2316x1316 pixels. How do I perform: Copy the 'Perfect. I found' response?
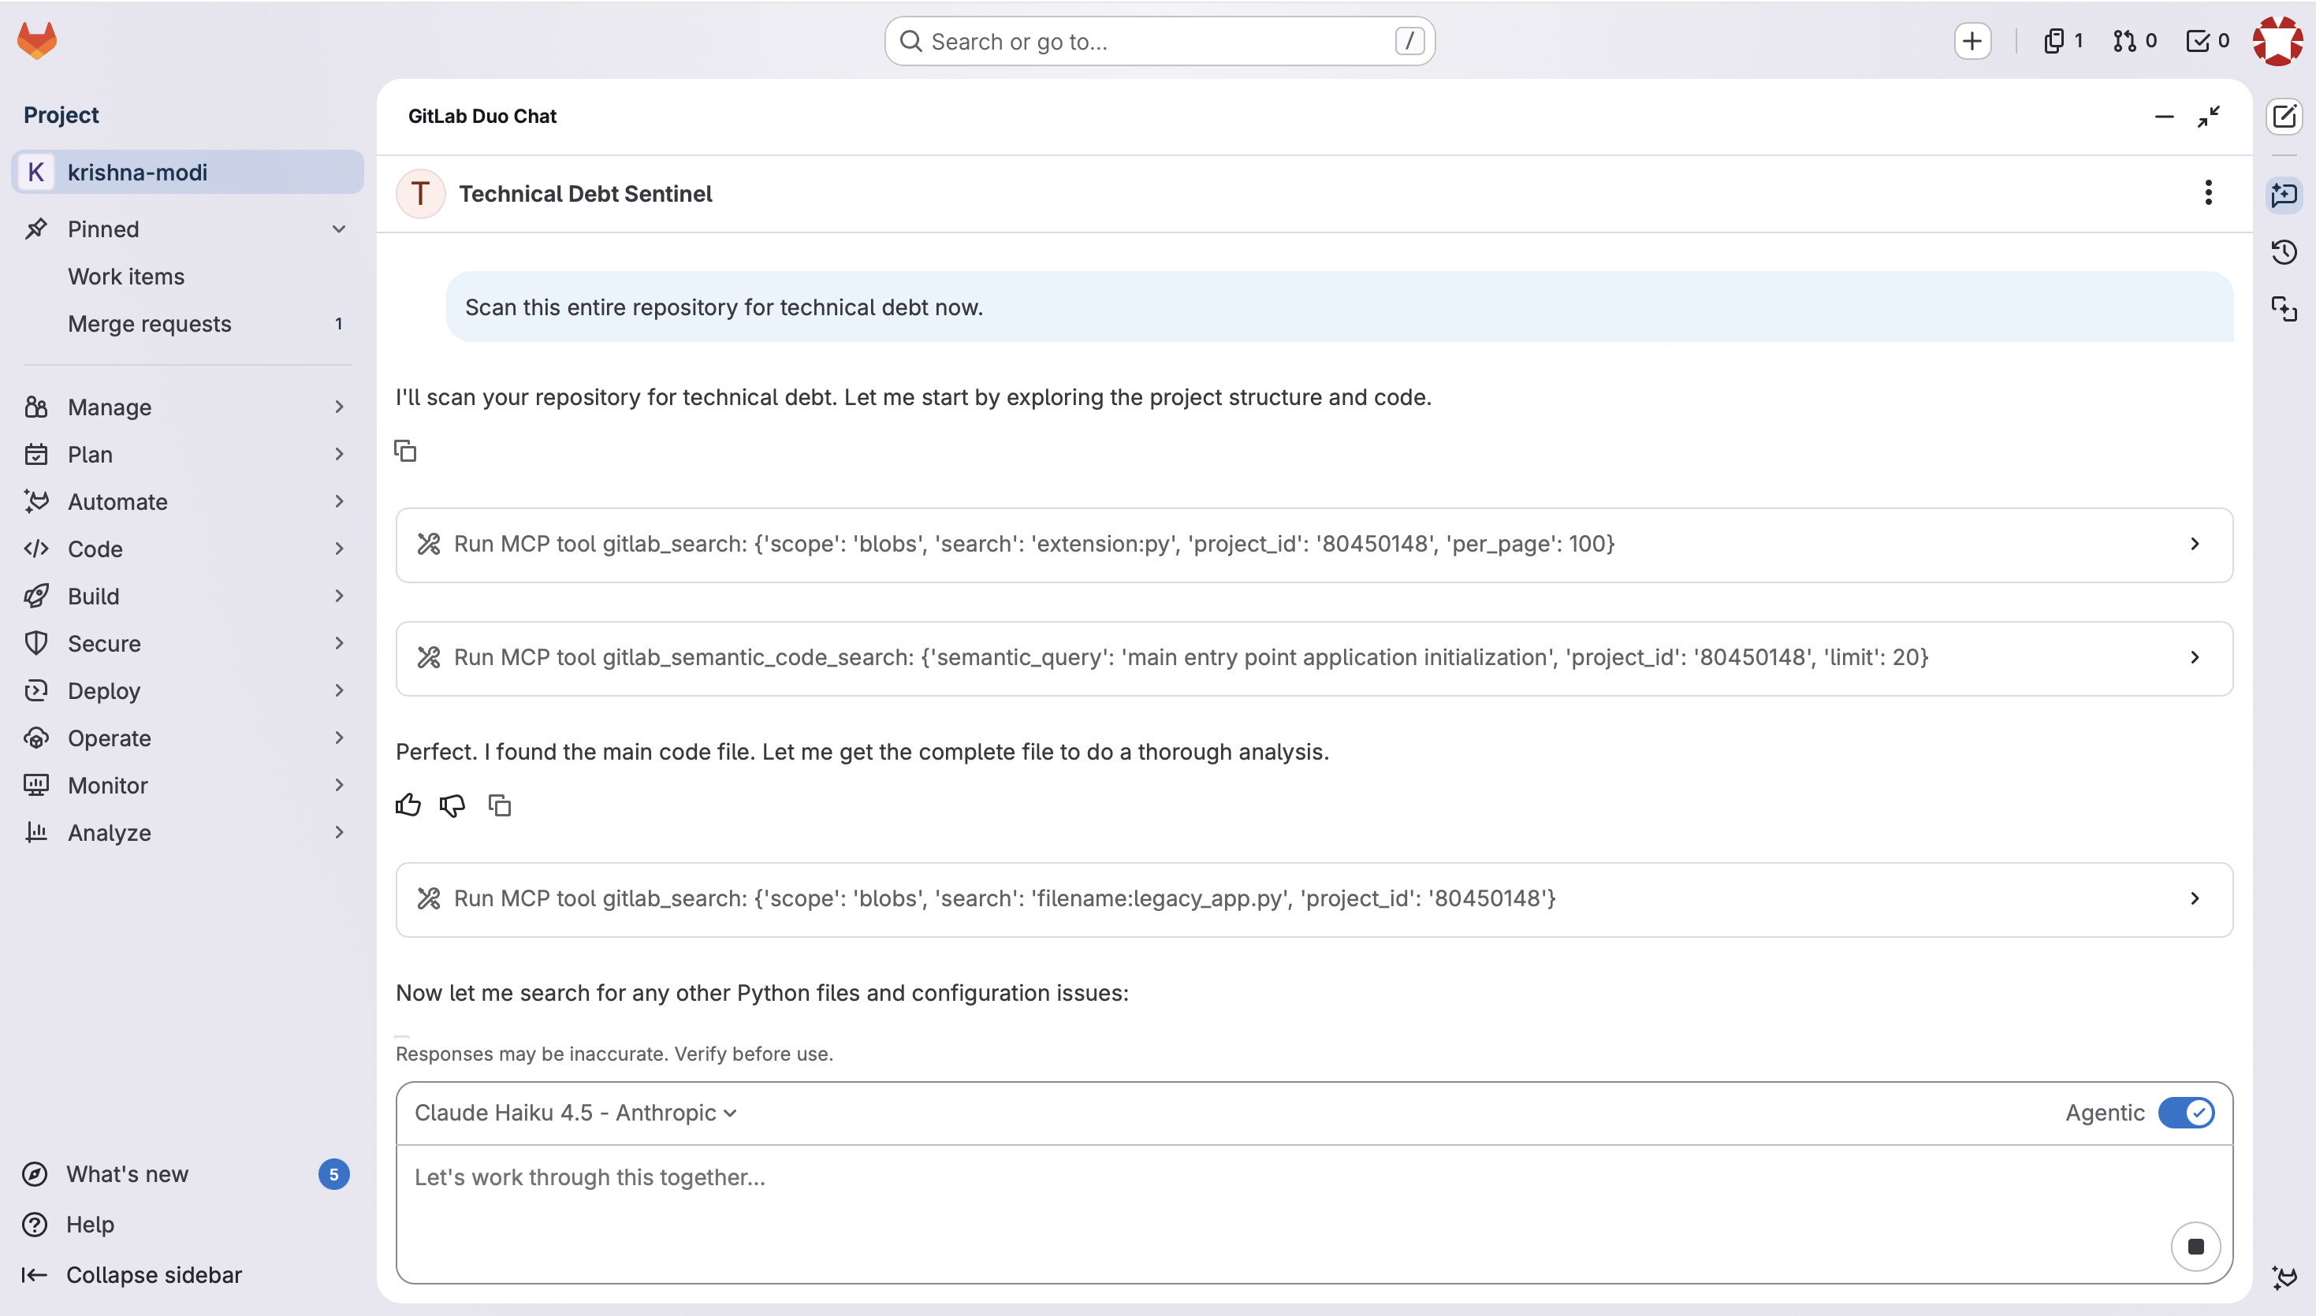tap(500, 805)
